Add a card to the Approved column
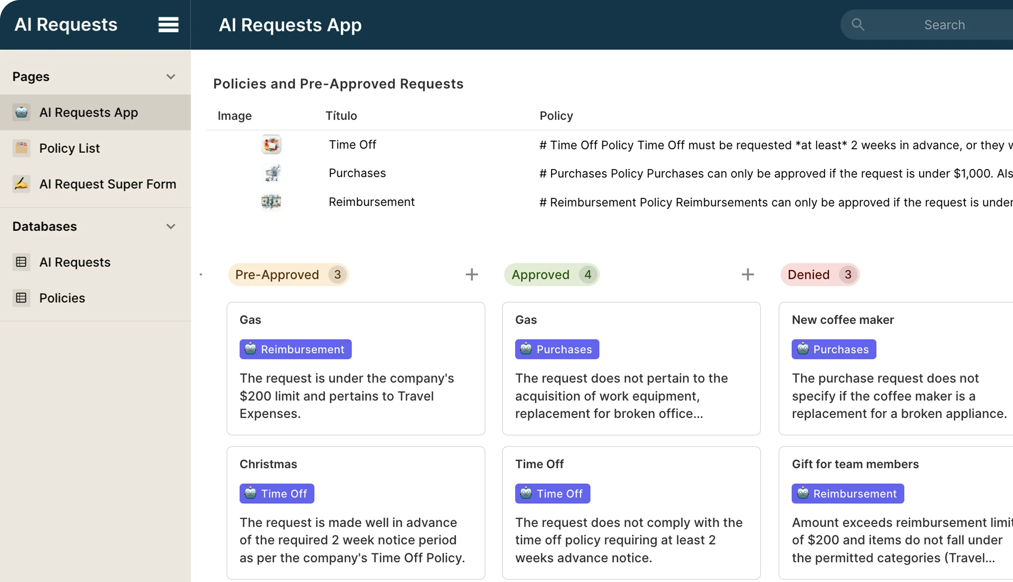Viewport: 1013px width, 582px height. pyautogui.click(x=747, y=274)
